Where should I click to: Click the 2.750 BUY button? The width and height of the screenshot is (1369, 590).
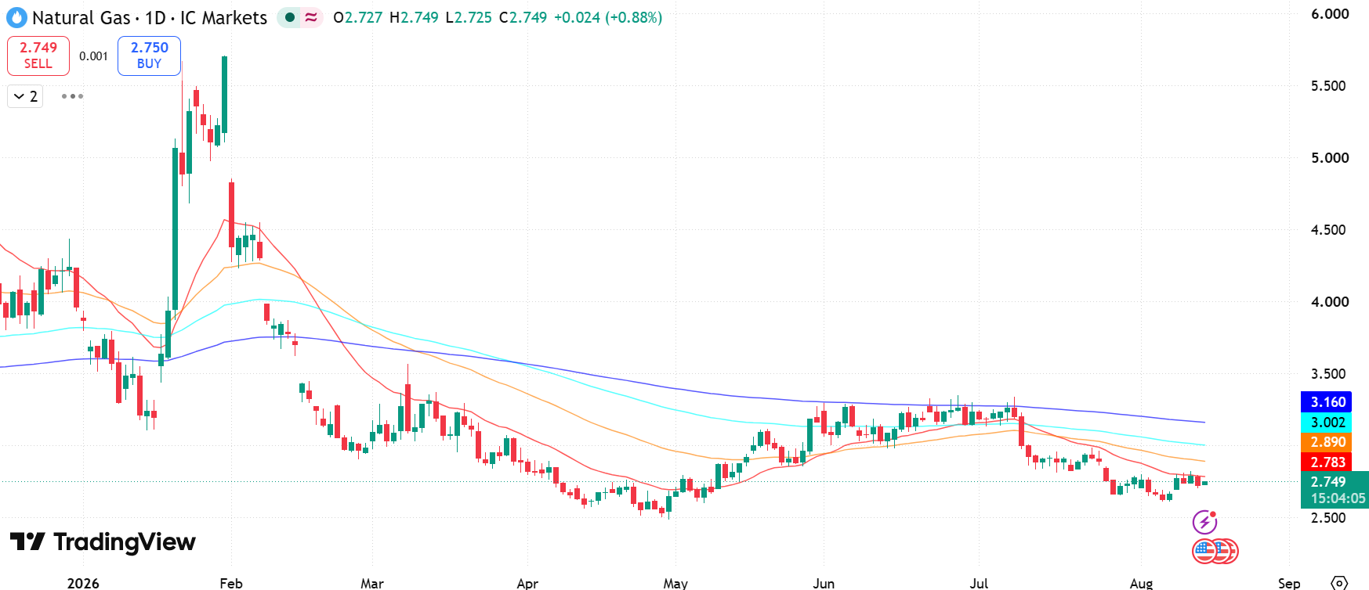(x=149, y=56)
